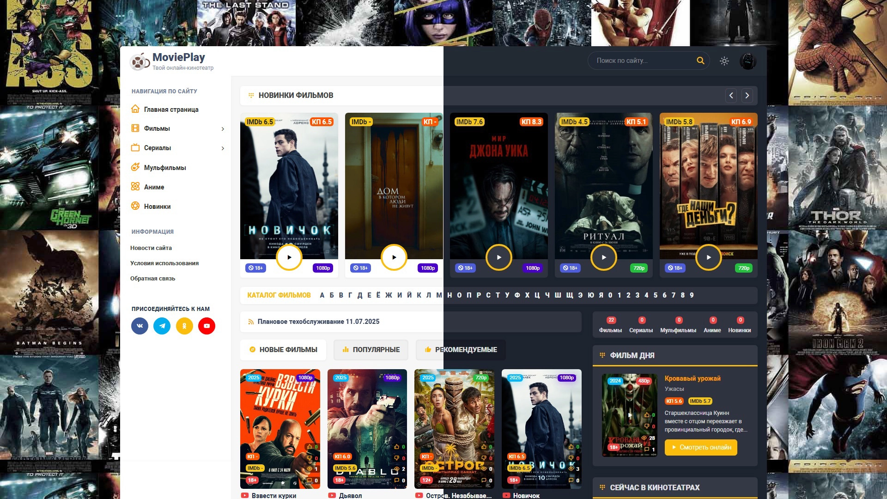Open the Odnoklassniki social icon
Viewport: 887px width, 499px height.
click(x=184, y=326)
